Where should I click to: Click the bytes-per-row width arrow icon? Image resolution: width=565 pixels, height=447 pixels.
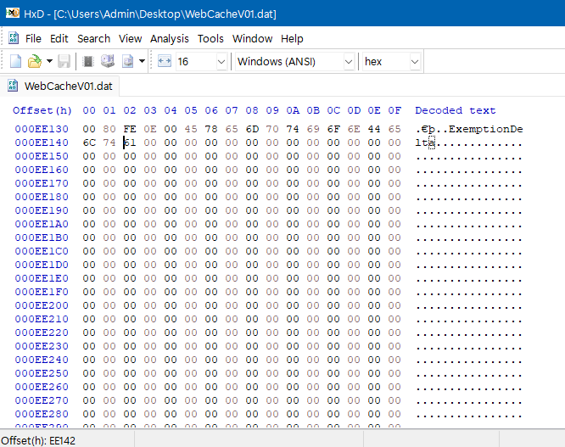tap(165, 61)
